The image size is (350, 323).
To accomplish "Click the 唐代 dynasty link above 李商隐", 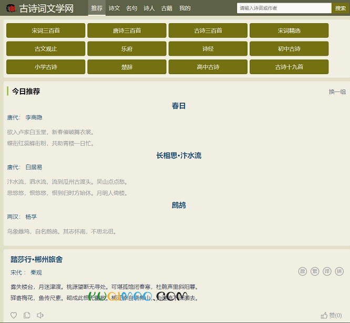I will coord(13,117).
